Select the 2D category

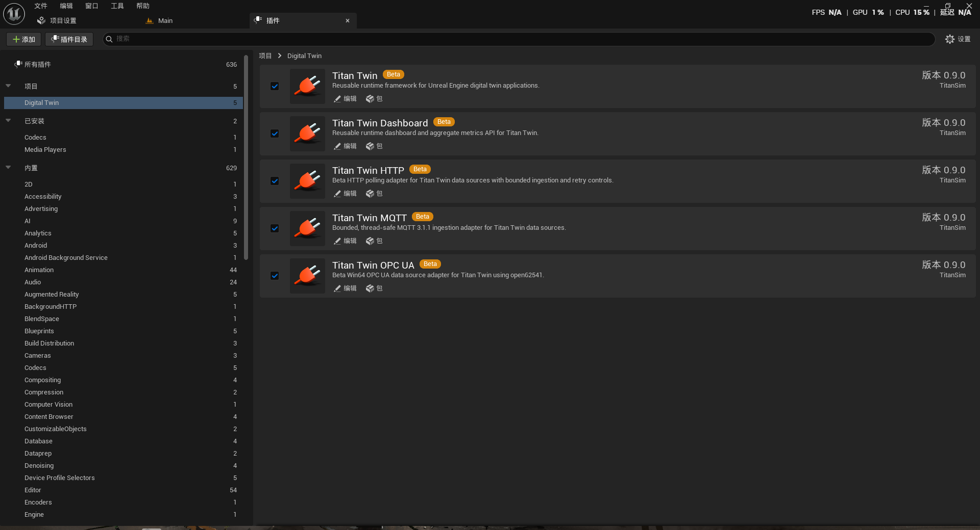[x=123, y=184]
